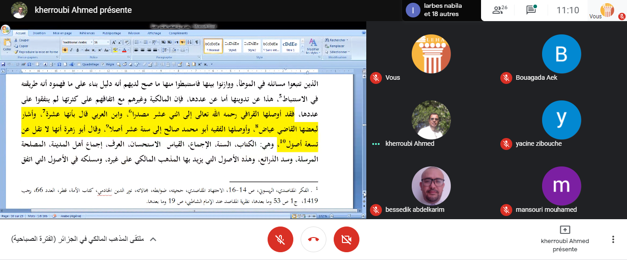Open the Références ribbon tab
This screenshot has width=627, height=260.
pos(87,33)
